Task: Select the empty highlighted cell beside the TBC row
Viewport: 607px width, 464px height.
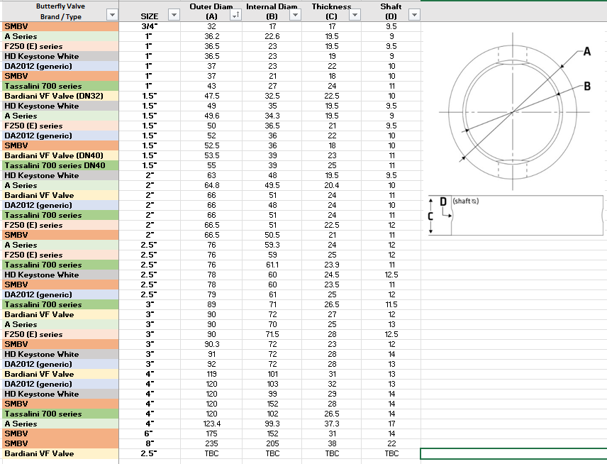Action: (x=513, y=453)
